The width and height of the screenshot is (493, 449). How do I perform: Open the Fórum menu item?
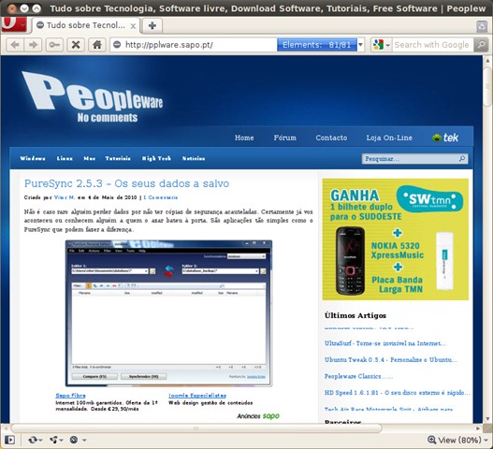pyautogui.click(x=285, y=138)
